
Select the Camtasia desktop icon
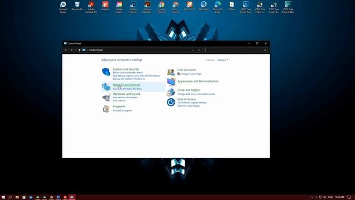[x=204, y=6]
